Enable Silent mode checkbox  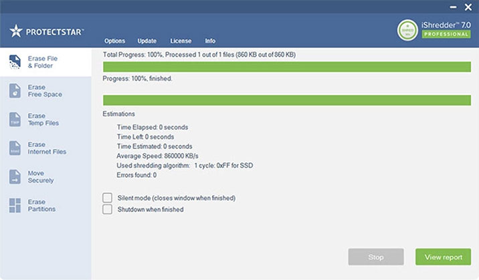[x=107, y=198]
